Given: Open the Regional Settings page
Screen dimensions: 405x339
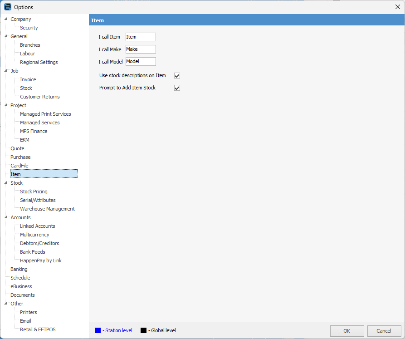Looking at the screenshot, I should (39, 62).
